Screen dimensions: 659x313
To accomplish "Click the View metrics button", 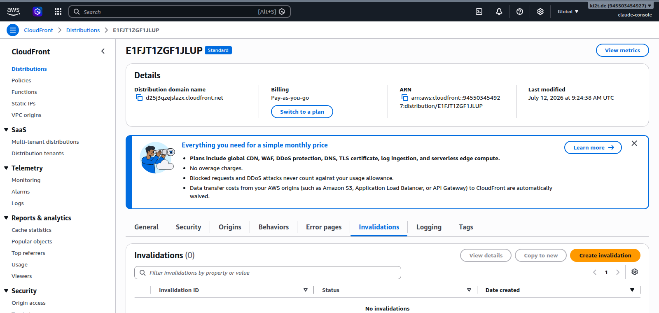I will pos(622,50).
